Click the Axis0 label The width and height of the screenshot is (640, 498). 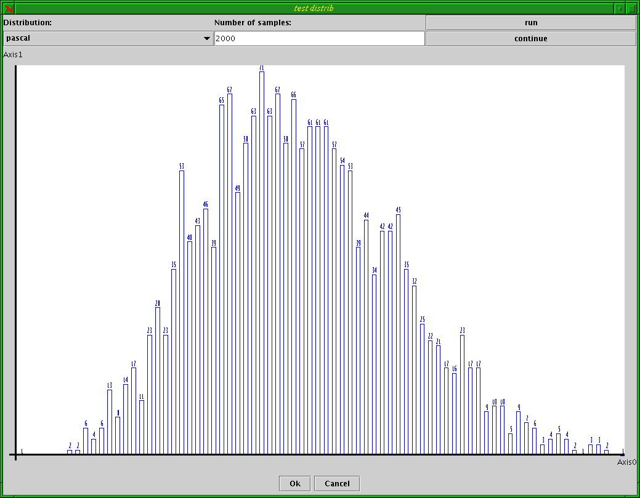coord(626,460)
